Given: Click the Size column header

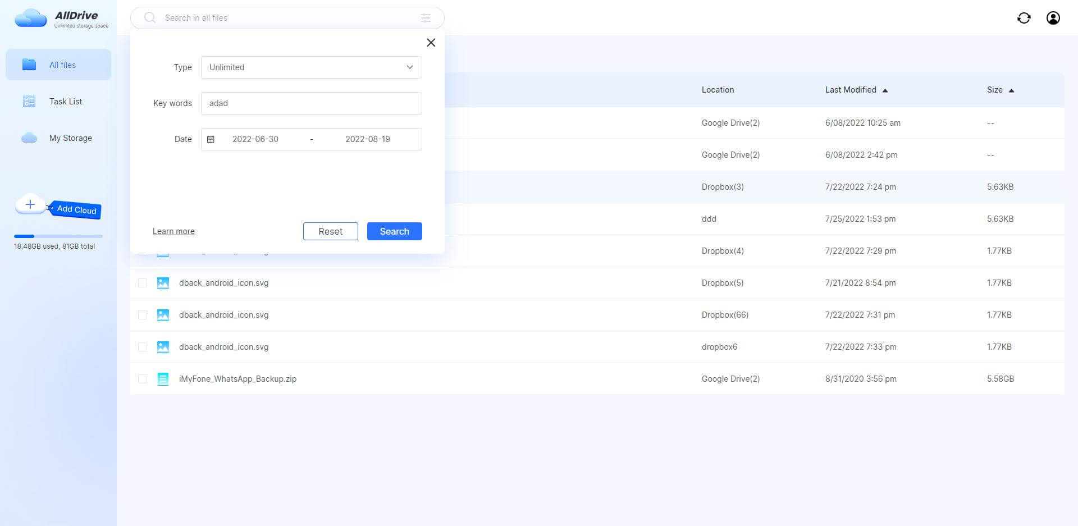Looking at the screenshot, I should coord(994,90).
